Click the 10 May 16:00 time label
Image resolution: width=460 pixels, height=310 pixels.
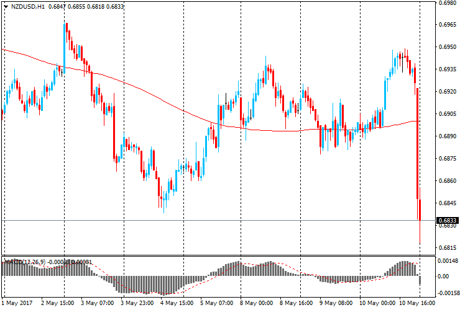(417, 303)
